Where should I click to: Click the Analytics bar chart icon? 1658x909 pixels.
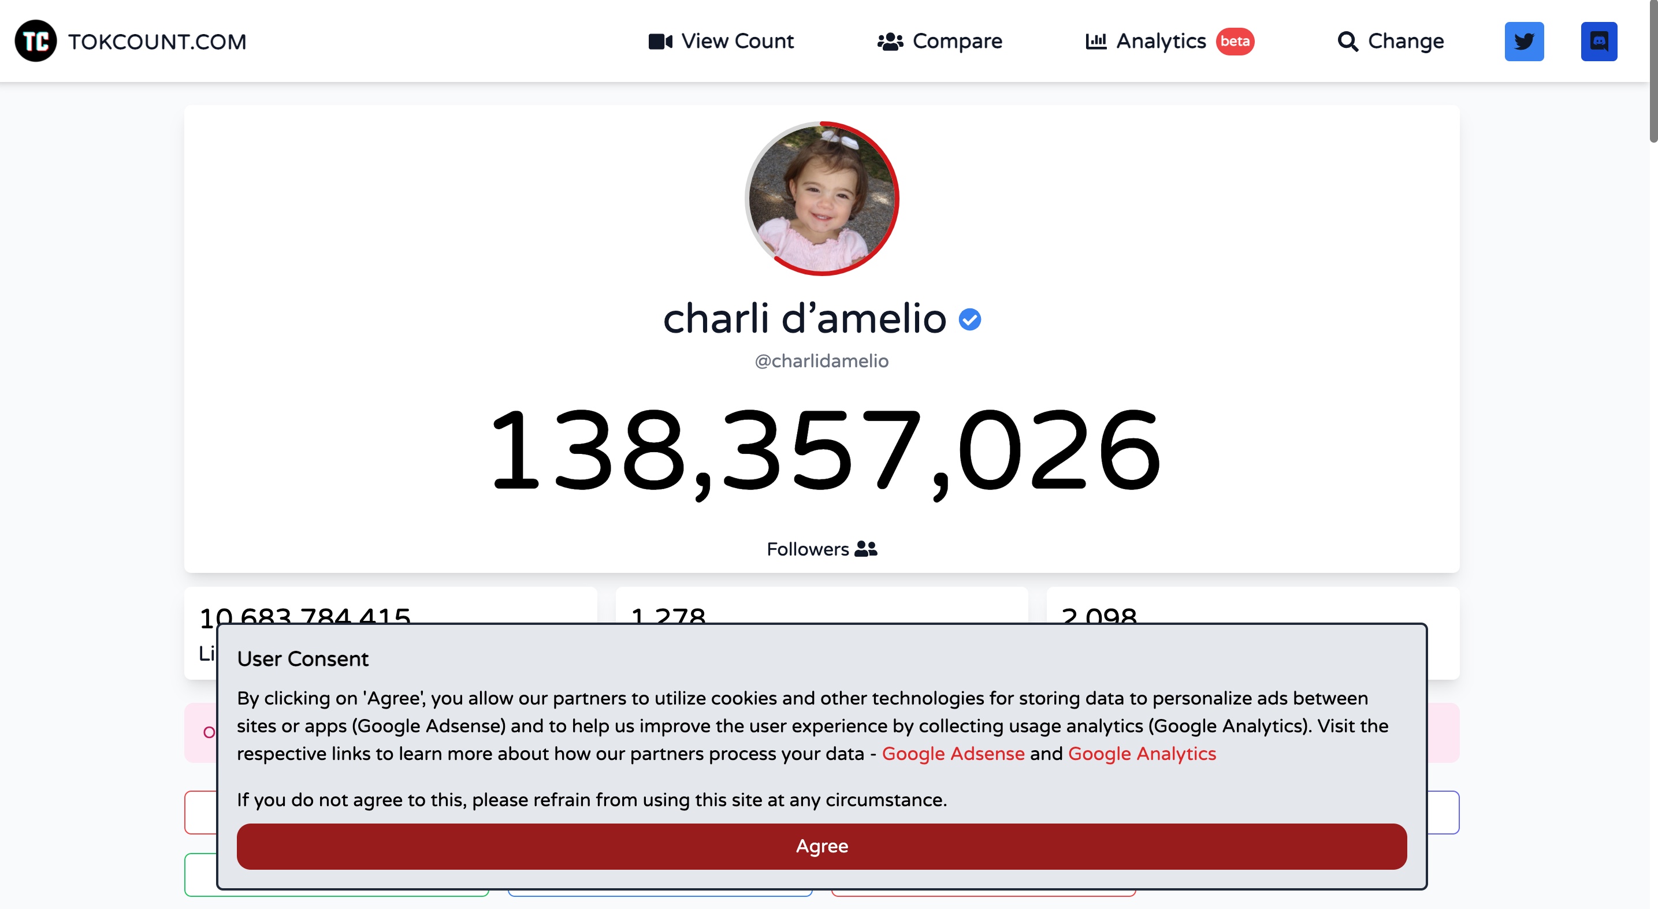(x=1095, y=41)
